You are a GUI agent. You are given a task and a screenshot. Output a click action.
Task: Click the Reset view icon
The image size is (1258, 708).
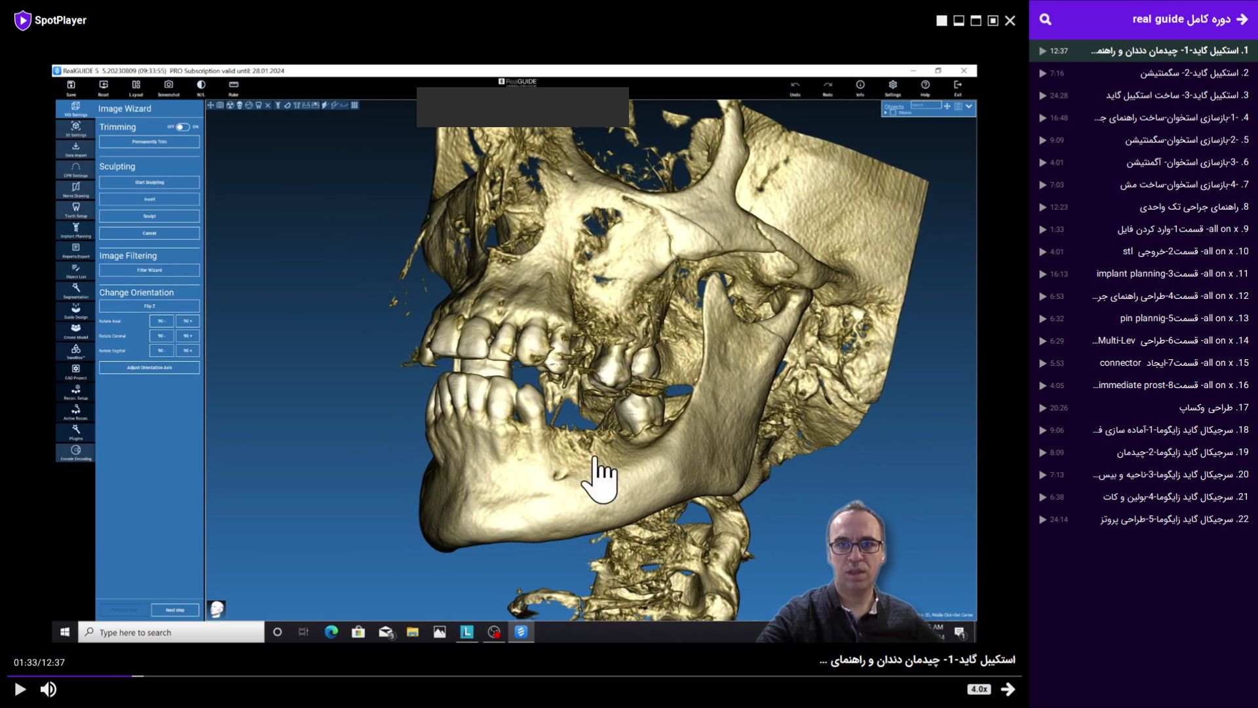104,87
